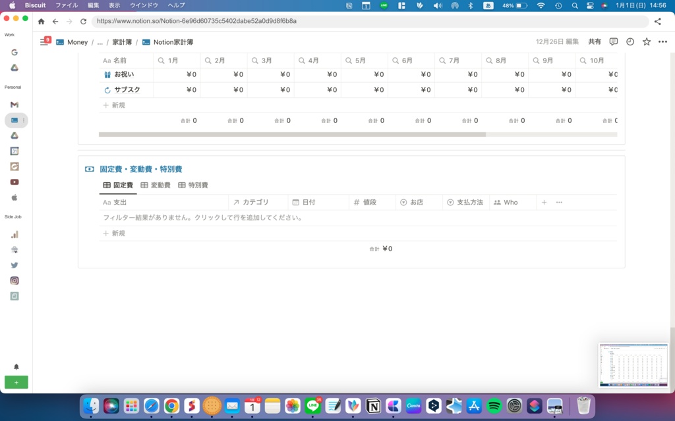Open the Notion comments icon
This screenshot has height=421, width=675.
click(x=614, y=41)
